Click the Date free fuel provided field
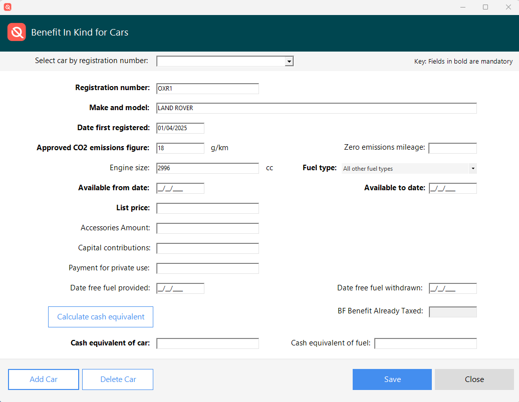519x402 pixels. coord(180,288)
